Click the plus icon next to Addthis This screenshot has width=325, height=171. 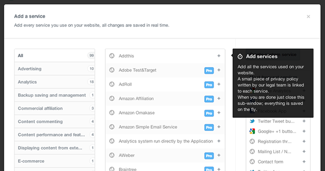coord(219,56)
